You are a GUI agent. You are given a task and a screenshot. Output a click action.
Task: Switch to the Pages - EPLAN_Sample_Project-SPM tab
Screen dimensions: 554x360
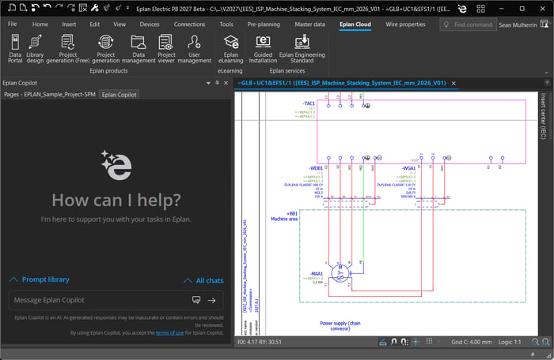[x=50, y=95]
